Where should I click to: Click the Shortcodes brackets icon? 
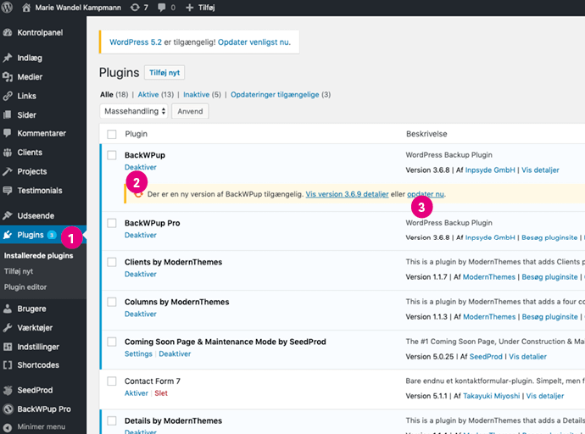pos(8,364)
